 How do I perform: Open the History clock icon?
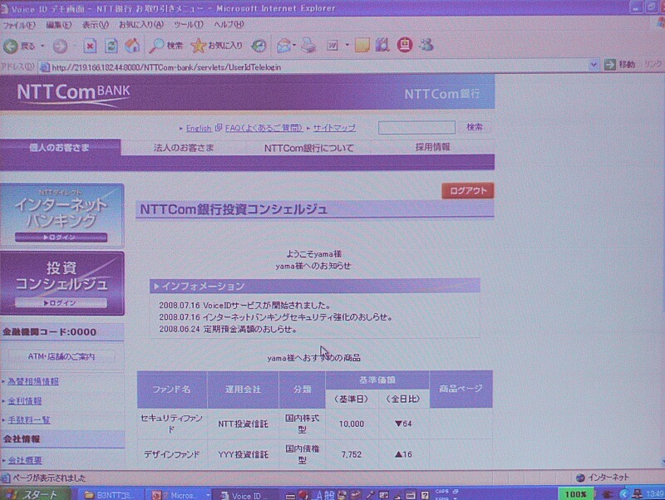259,46
